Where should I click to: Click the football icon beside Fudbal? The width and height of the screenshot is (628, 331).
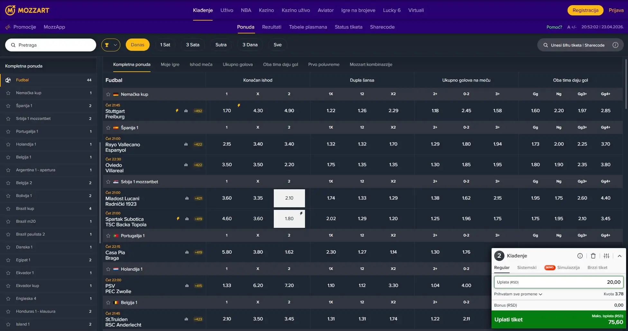pos(8,80)
